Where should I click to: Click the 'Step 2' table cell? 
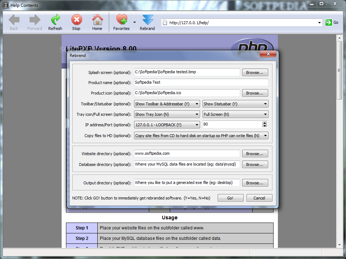coord(82,238)
